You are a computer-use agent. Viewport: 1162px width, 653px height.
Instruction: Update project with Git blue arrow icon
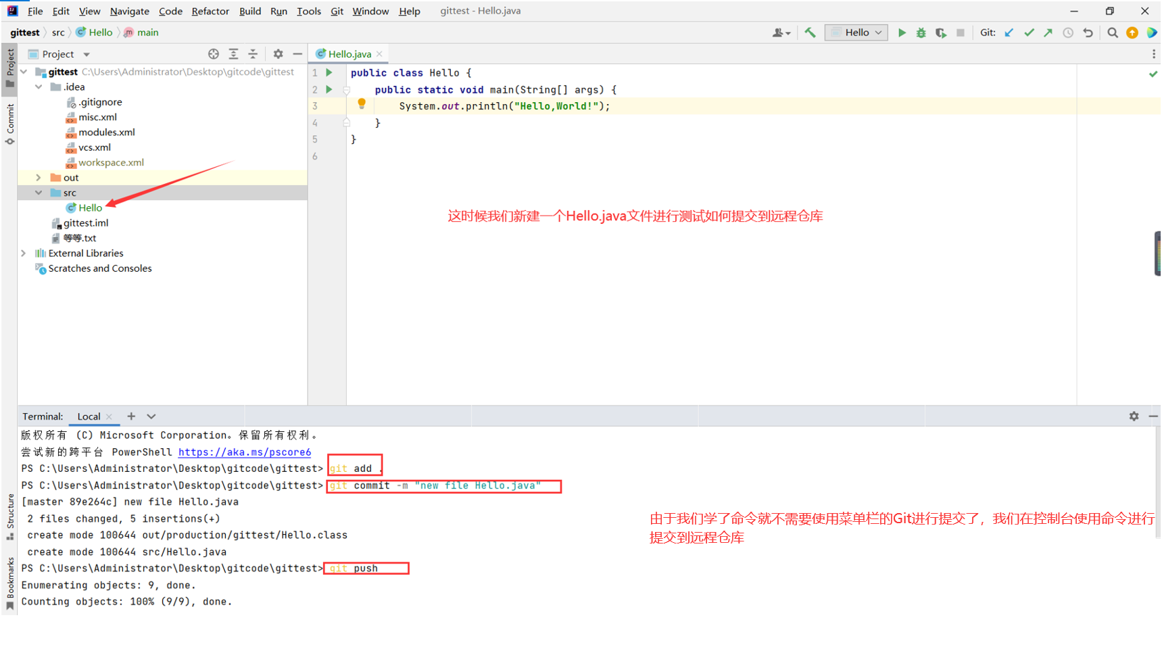[x=1009, y=32]
